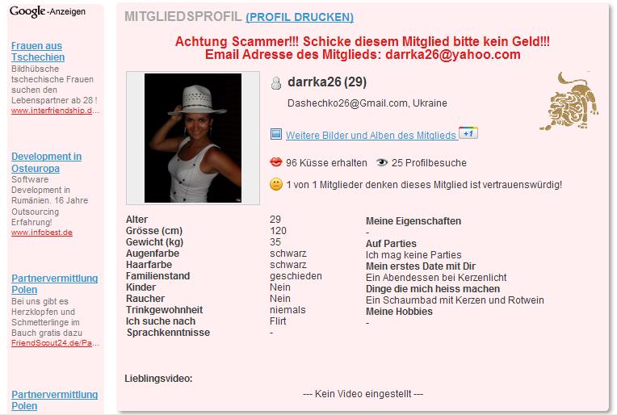
Task: Open the Frauen aus Tschechien ad
Action: click(x=38, y=52)
